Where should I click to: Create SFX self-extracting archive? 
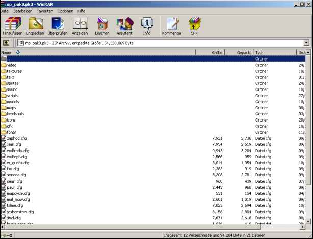tap(194, 26)
